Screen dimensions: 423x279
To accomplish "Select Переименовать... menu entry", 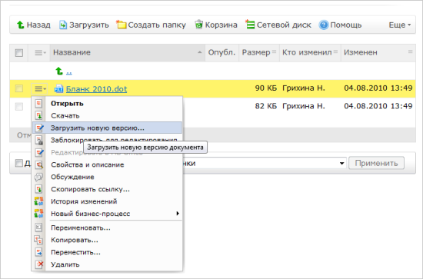I will (107, 228).
